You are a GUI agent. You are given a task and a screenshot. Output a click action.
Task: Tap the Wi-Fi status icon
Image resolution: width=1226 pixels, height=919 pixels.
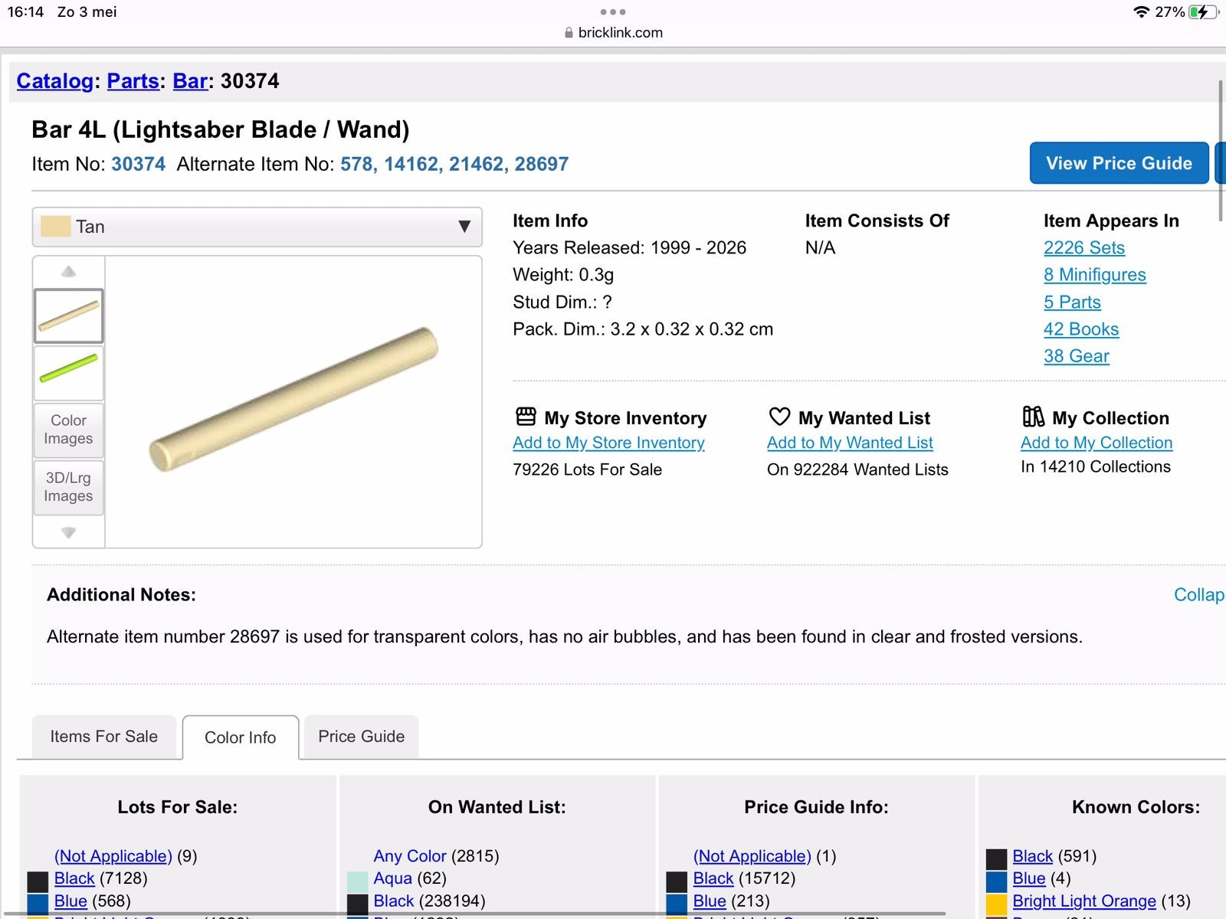point(1141,11)
